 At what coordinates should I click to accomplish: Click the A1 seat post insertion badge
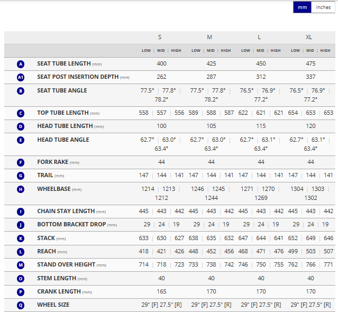21,77
